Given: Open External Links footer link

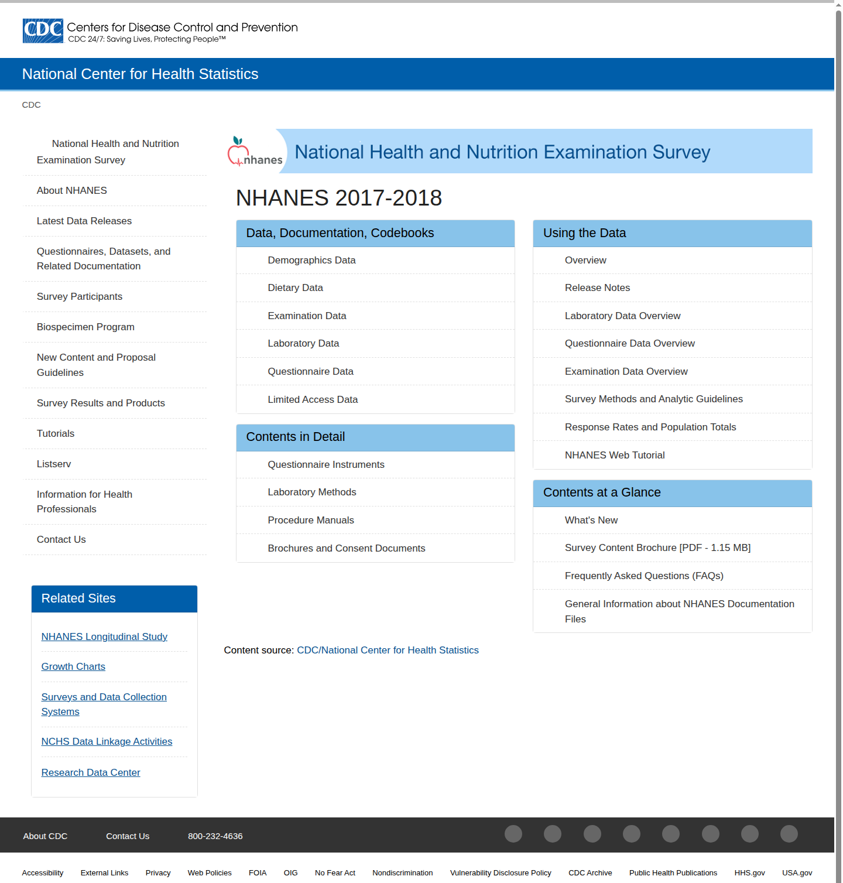Looking at the screenshot, I should [x=104, y=872].
